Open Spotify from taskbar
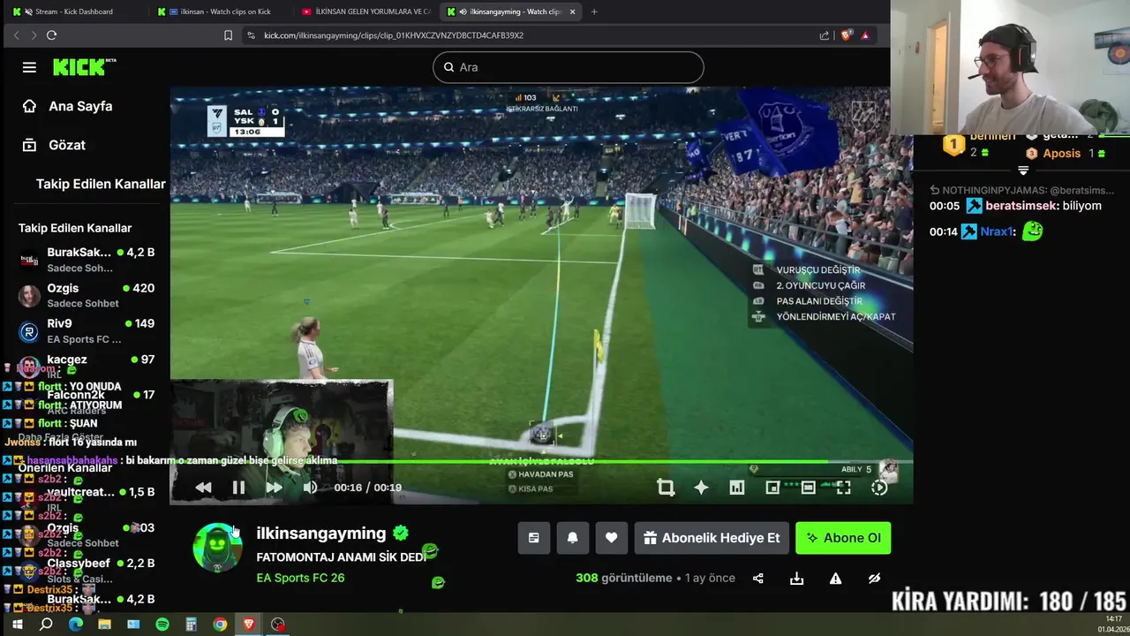 [x=162, y=625]
